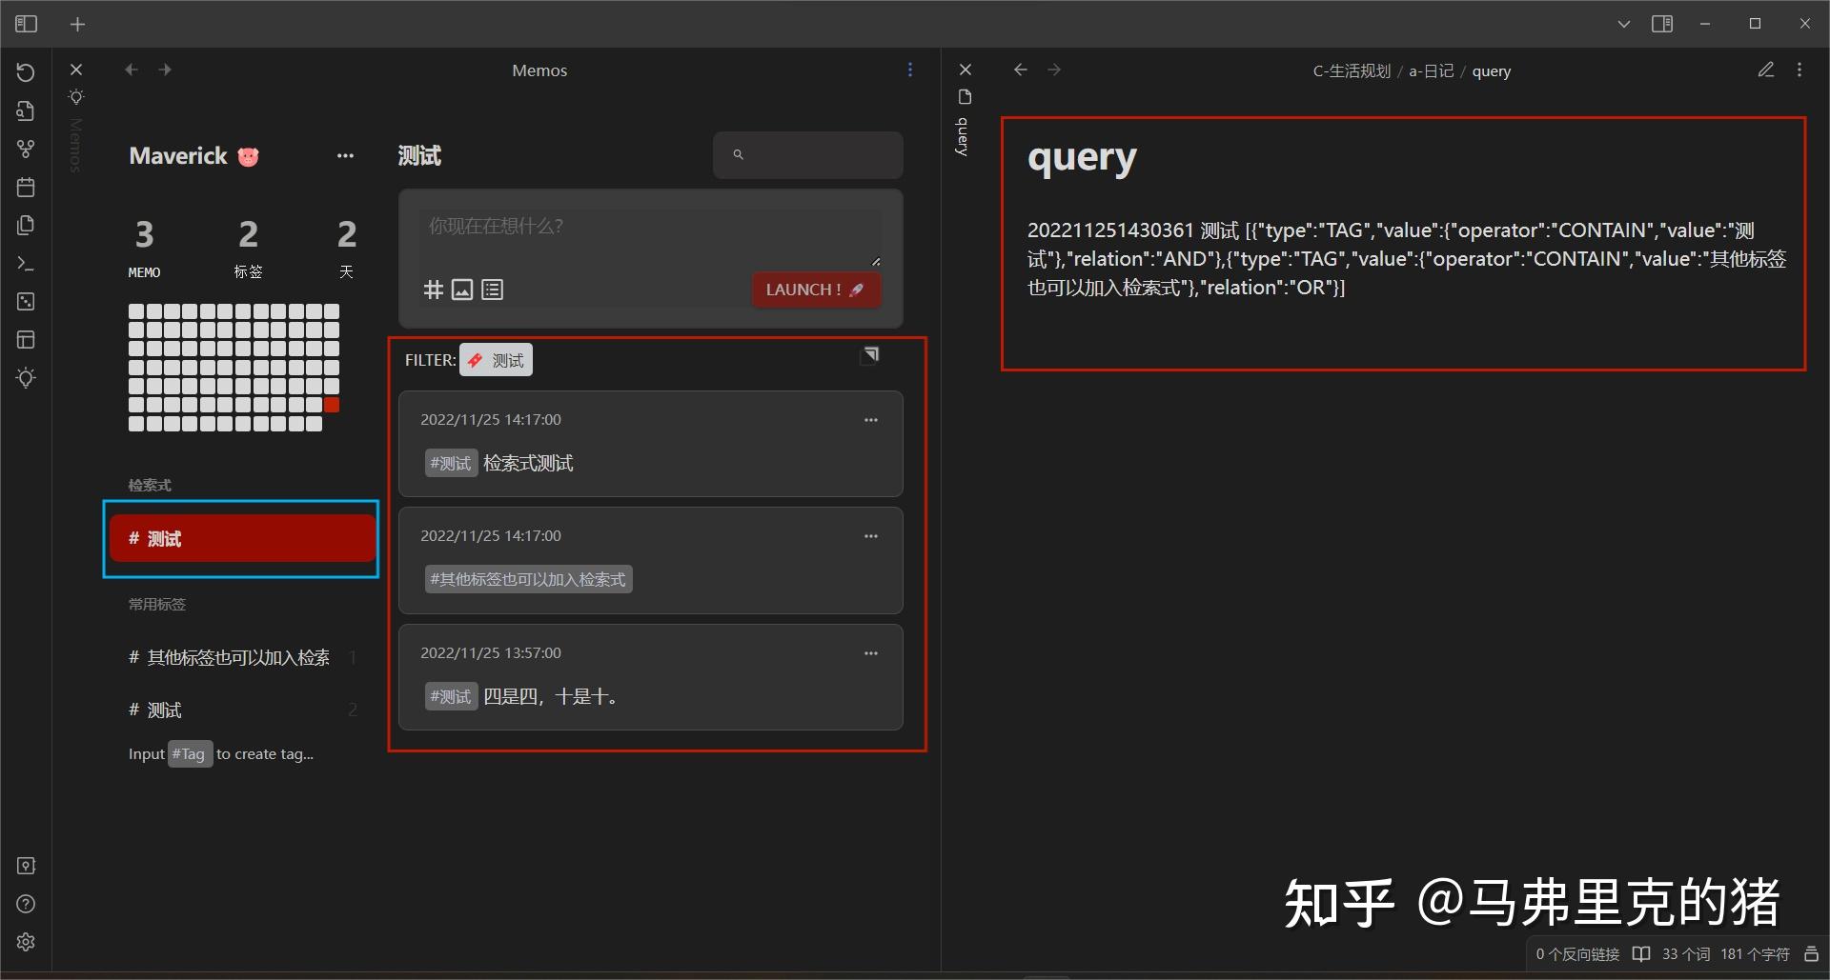The image size is (1830, 980).
Task: Open the window dropdown chevron at top
Action: 1623,24
